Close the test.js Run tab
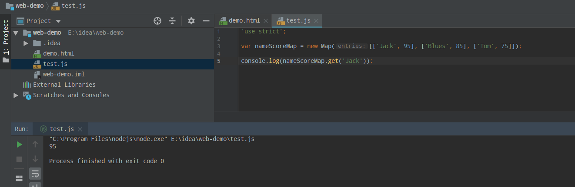Viewport: 575px width, 187px height. (80, 129)
